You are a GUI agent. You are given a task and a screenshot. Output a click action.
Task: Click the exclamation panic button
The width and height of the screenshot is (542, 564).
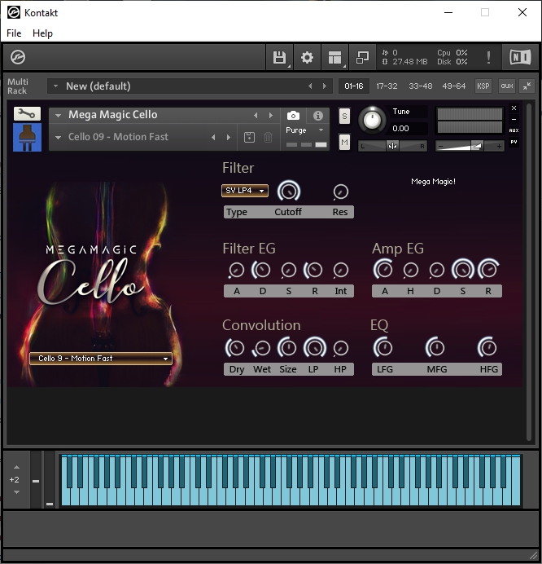coord(488,57)
